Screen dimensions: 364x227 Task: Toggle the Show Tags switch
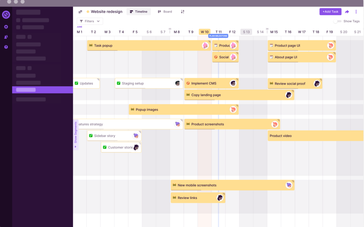[x=337, y=21]
